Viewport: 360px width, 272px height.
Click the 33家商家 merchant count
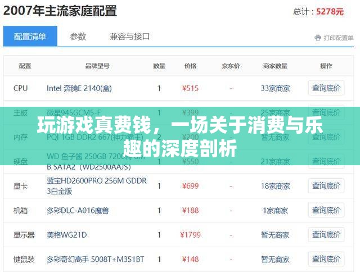275,89
